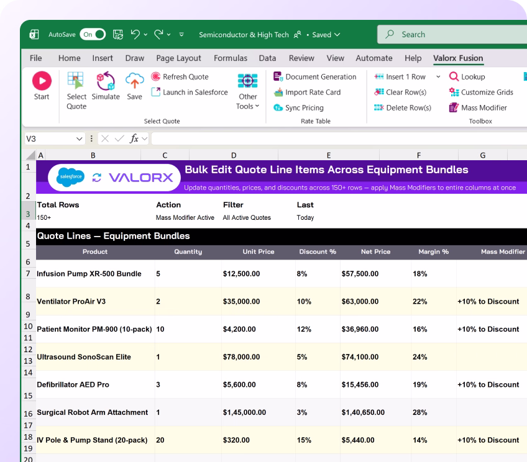
Task: Clear selected Row(s)
Action: 400,93
